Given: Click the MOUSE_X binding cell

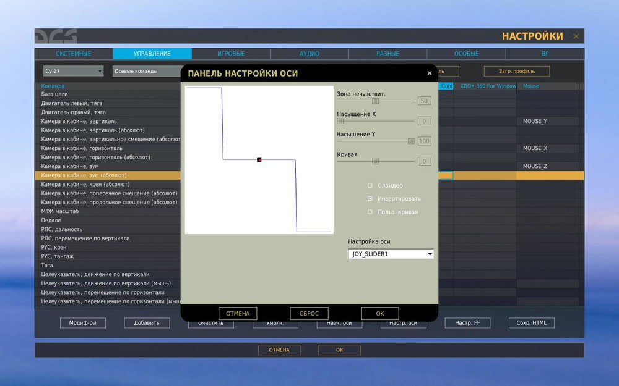Looking at the screenshot, I should coord(548,148).
